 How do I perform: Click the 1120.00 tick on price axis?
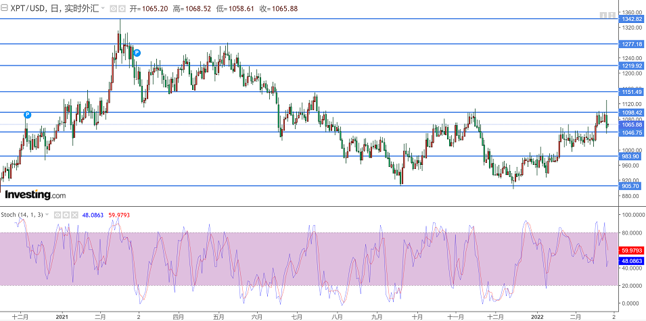(632, 104)
